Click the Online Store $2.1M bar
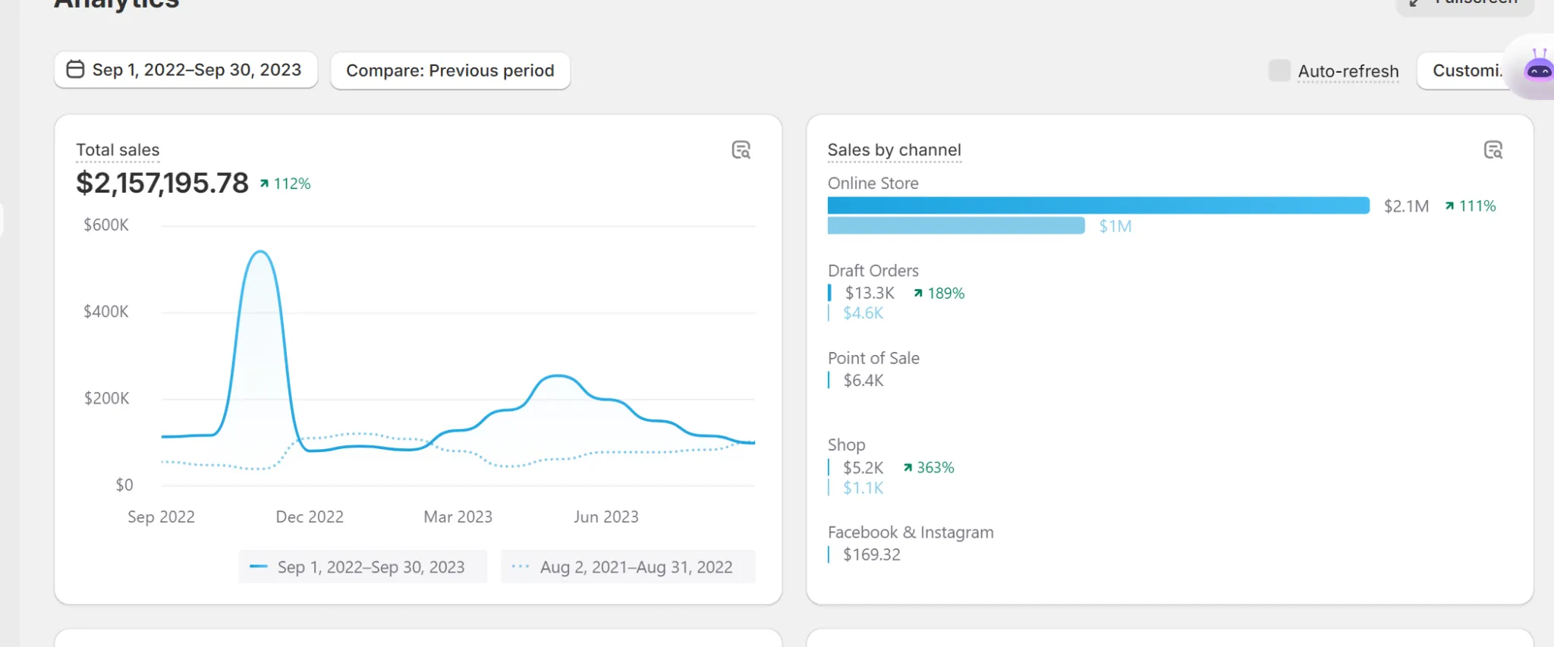 click(x=1098, y=206)
